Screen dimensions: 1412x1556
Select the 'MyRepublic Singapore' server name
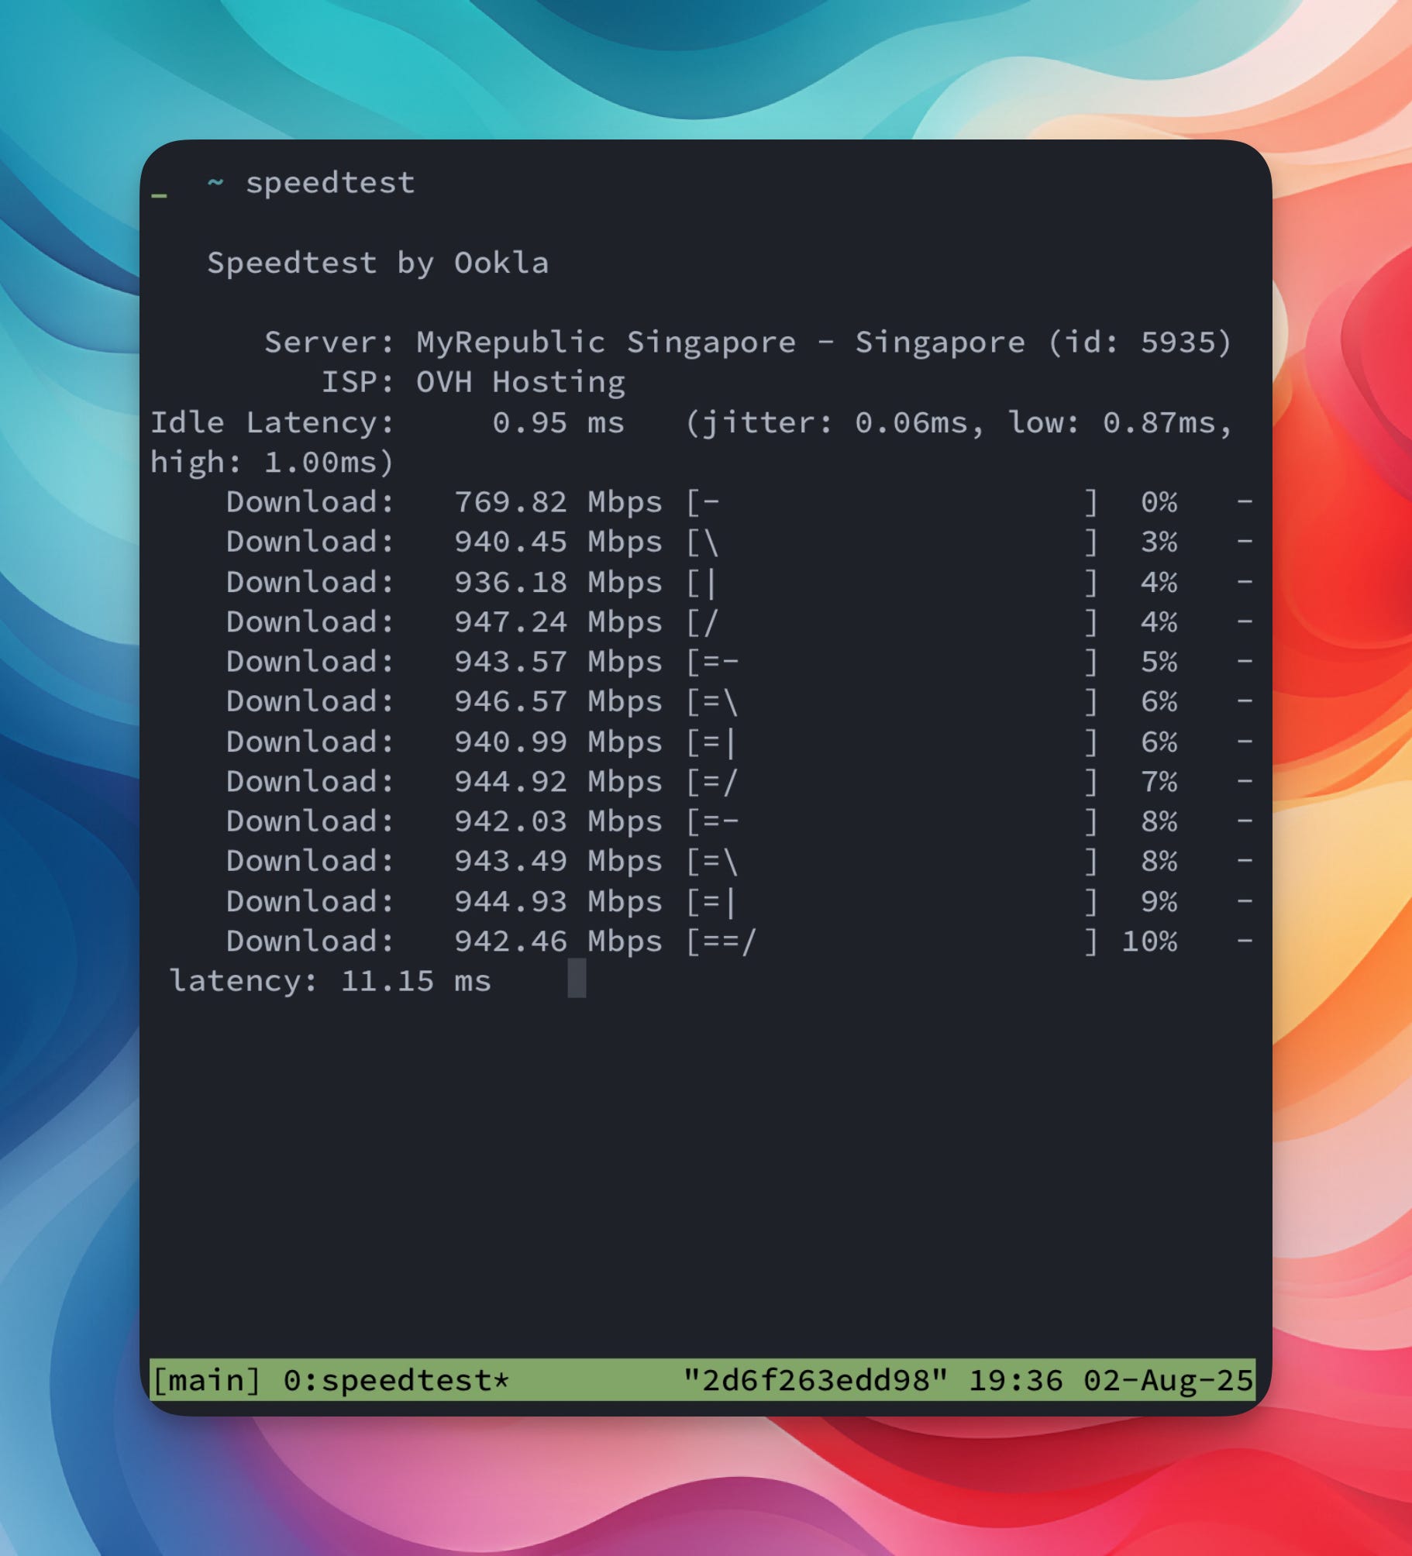click(x=606, y=343)
